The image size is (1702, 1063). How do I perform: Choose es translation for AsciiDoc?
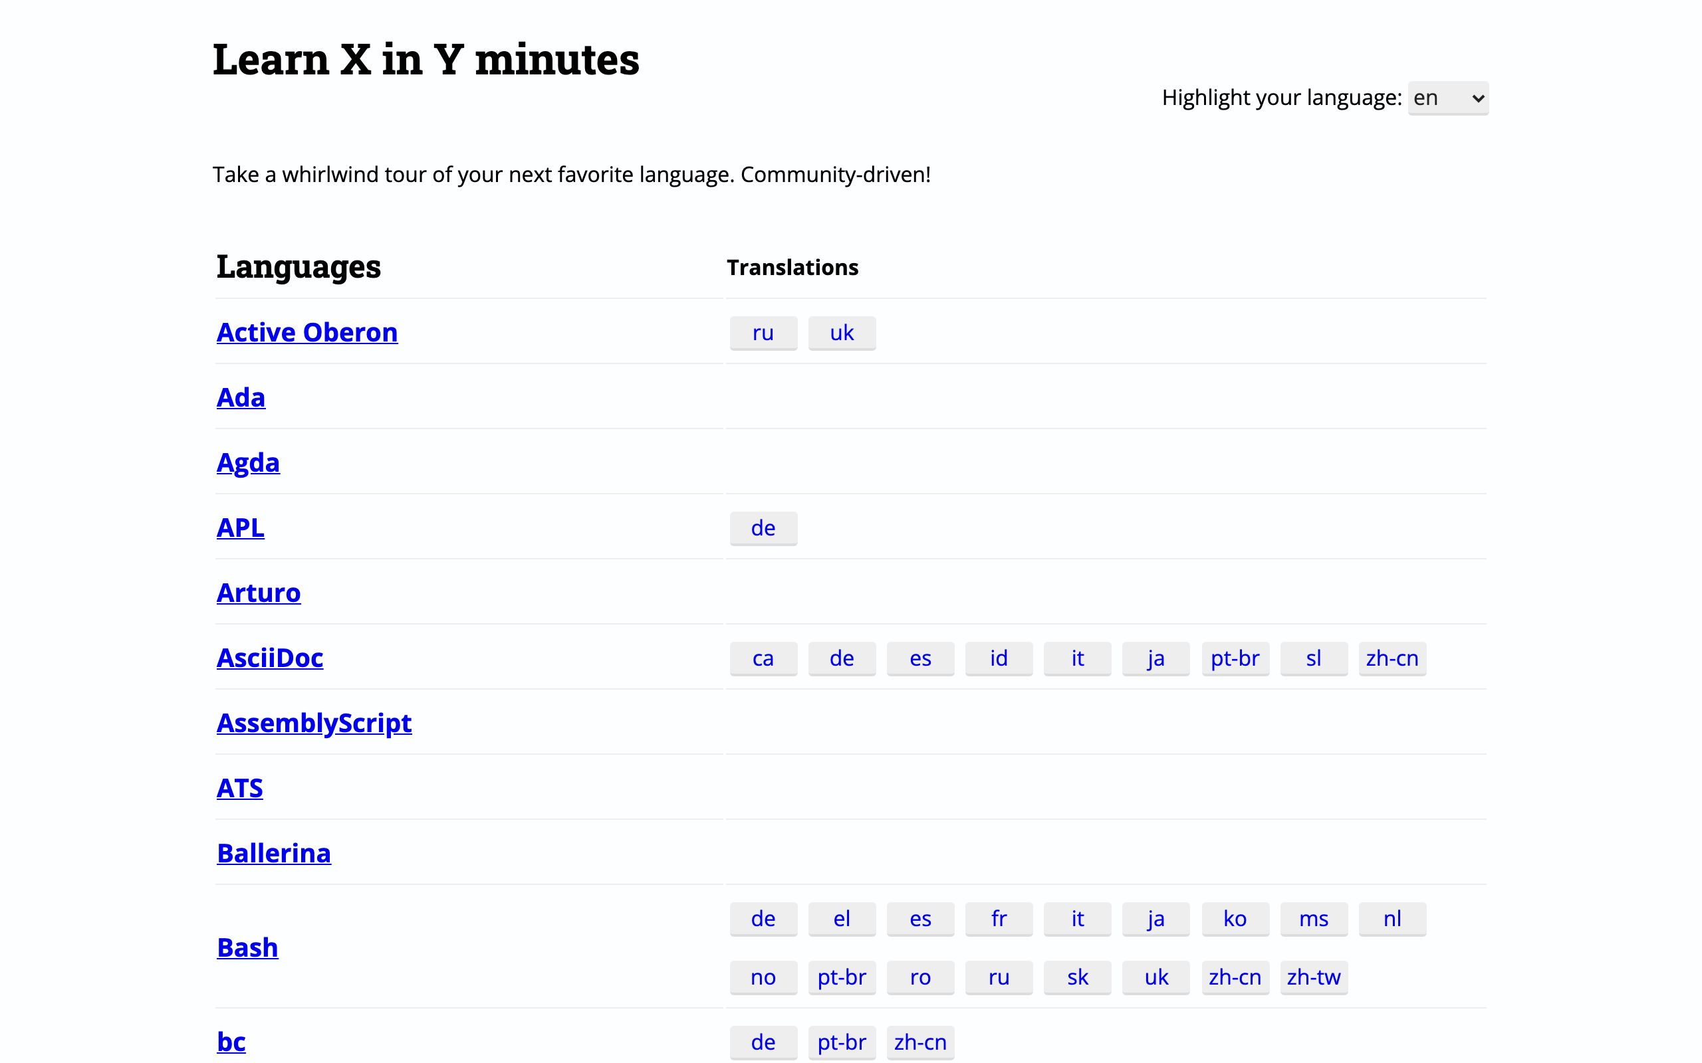(x=921, y=658)
